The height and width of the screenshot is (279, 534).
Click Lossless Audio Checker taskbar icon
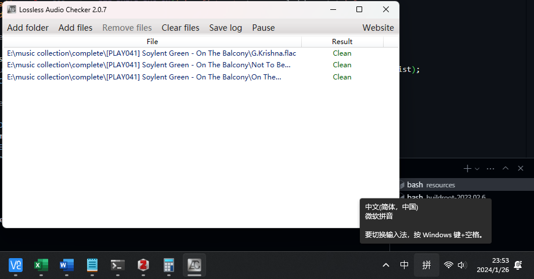[x=194, y=265]
